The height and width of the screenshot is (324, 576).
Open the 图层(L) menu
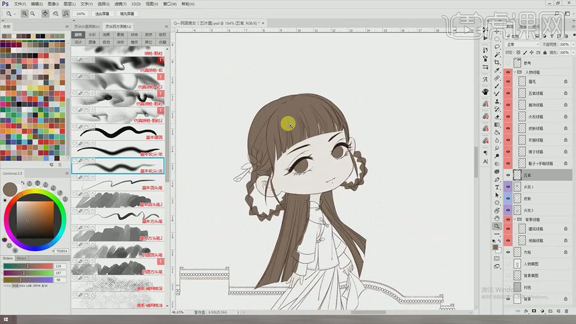69,4
